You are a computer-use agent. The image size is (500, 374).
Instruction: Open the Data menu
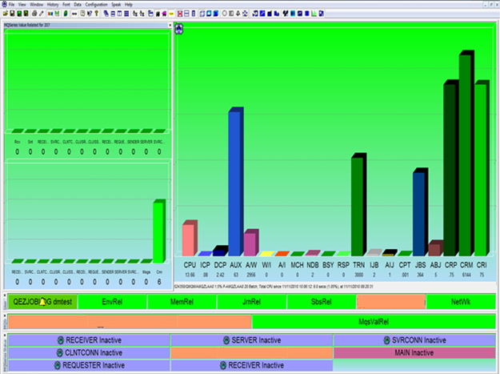pos(78,5)
